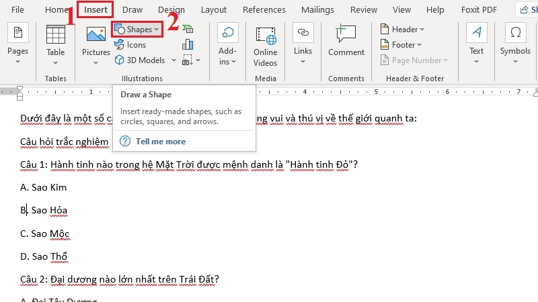Open the Page Number dropdown
538x302 pixels.
tap(414, 60)
